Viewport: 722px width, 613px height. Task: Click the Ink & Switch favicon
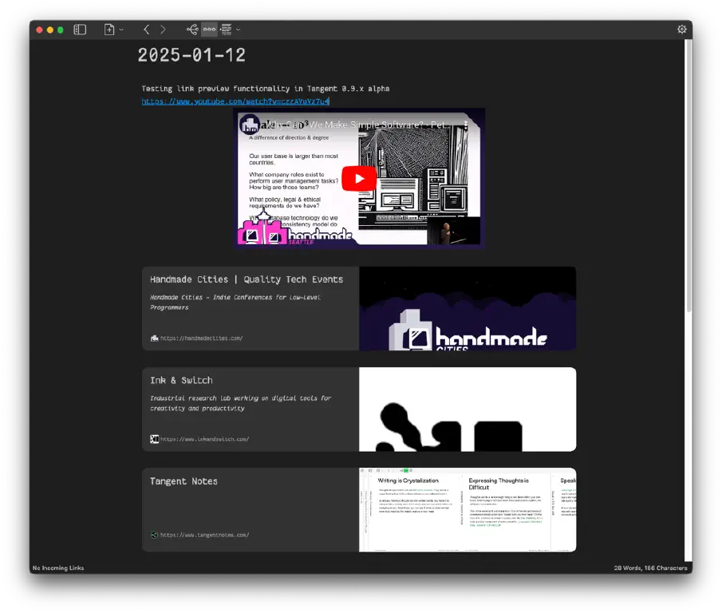[x=154, y=439]
